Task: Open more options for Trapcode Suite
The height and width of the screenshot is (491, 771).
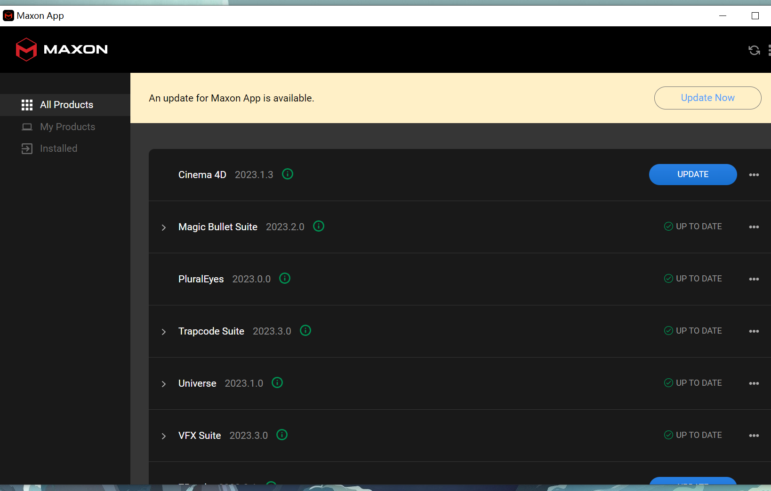Action: coord(754,331)
